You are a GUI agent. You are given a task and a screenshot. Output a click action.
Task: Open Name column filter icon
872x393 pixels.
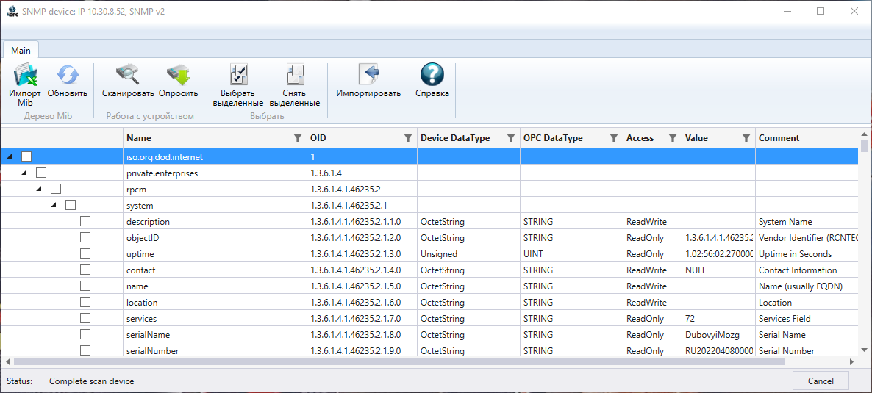pyautogui.click(x=298, y=138)
